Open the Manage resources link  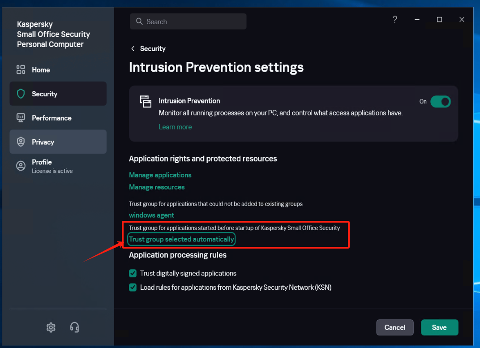157,187
